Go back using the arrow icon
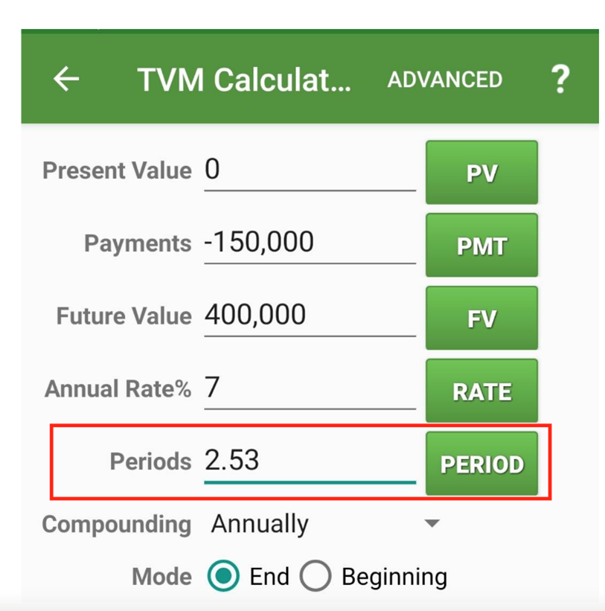The image size is (605, 611). tap(65, 79)
